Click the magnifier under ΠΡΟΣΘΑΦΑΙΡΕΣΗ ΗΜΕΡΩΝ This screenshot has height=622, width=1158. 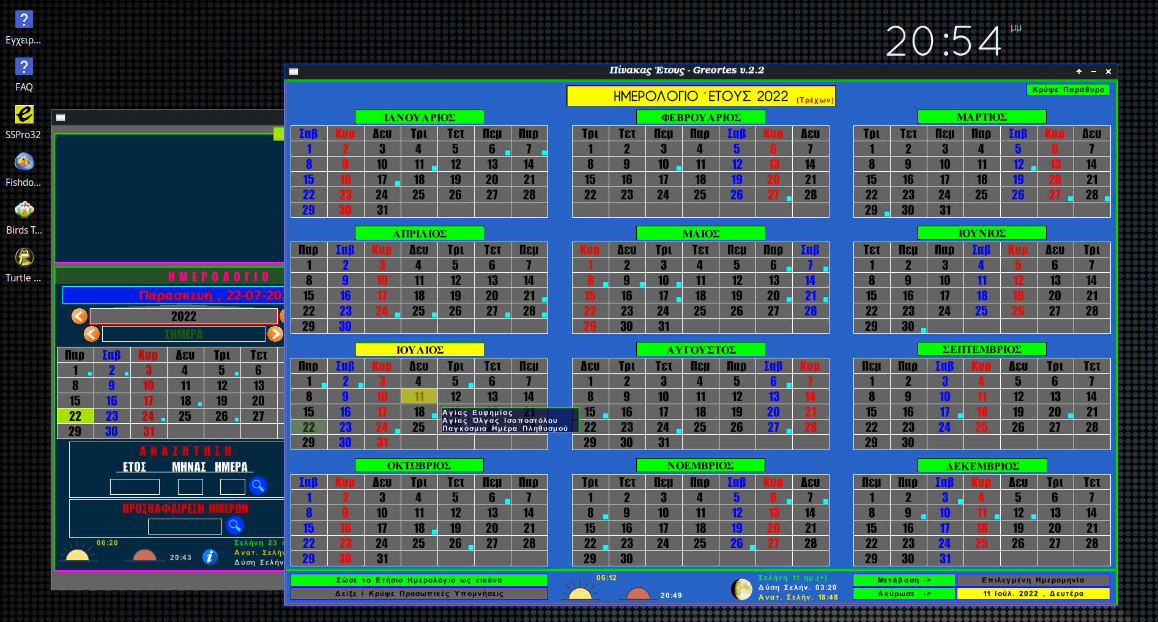(x=235, y=525)
